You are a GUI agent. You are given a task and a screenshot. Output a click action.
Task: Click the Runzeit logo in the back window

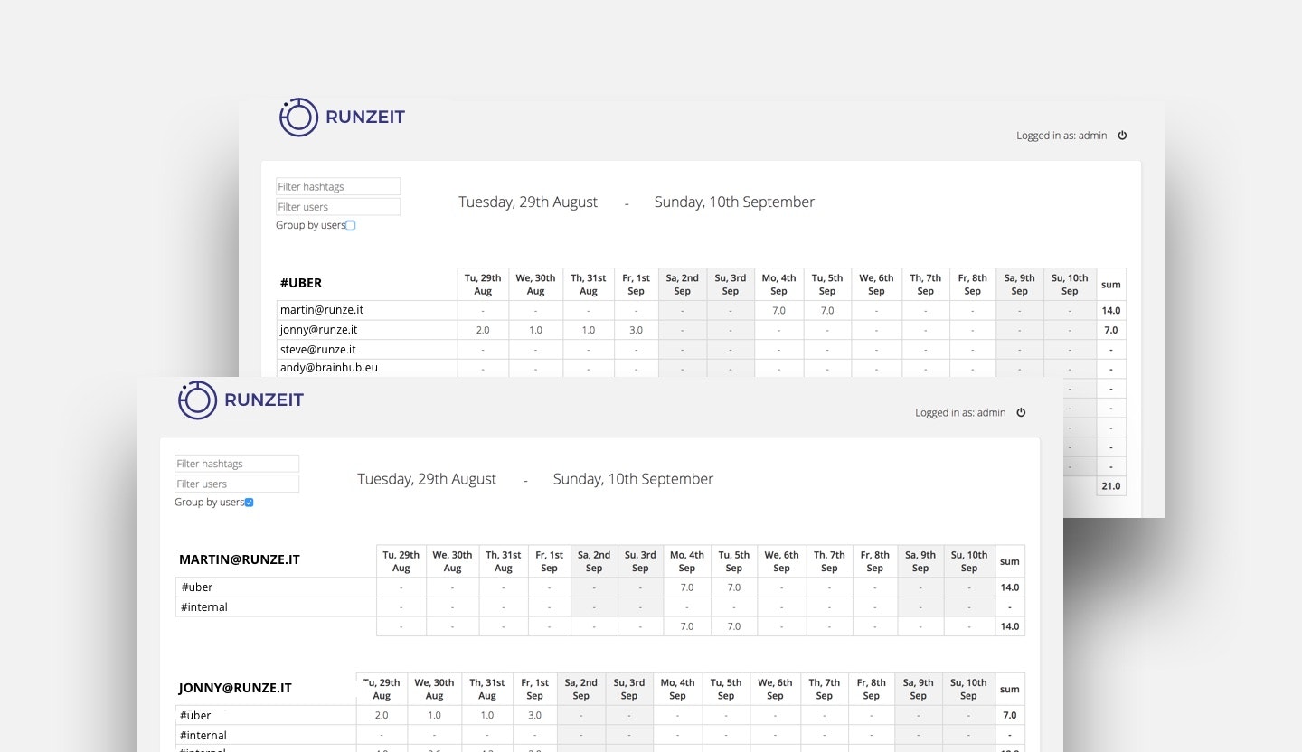(342, 117)
